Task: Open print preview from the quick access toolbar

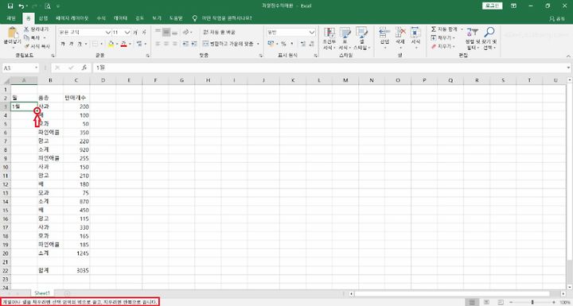Action: pos(48,6)
